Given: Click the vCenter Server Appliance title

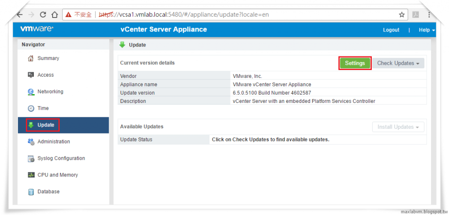Looking at the screenshot, I should [x=164, y=29].
